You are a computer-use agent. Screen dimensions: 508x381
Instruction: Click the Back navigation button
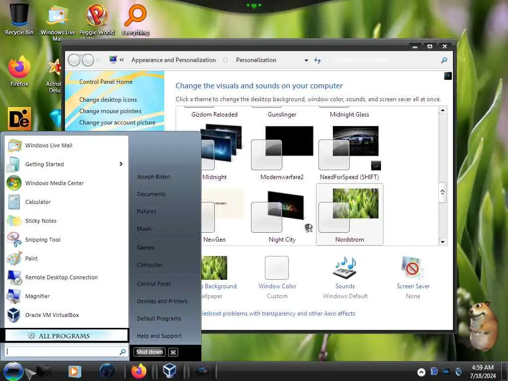(x=74, y=60)
